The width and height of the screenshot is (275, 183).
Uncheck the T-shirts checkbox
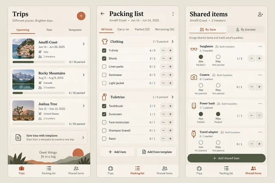pos(104,51)
